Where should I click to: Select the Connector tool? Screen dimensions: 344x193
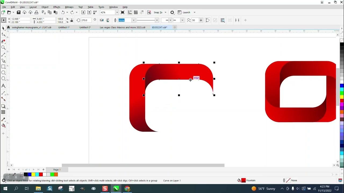click(3, 99)
